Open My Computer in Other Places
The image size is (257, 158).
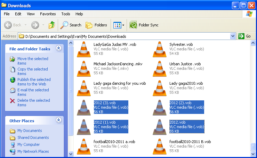coord(29,144)
